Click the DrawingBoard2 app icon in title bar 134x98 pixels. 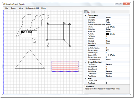click(4, 4)
